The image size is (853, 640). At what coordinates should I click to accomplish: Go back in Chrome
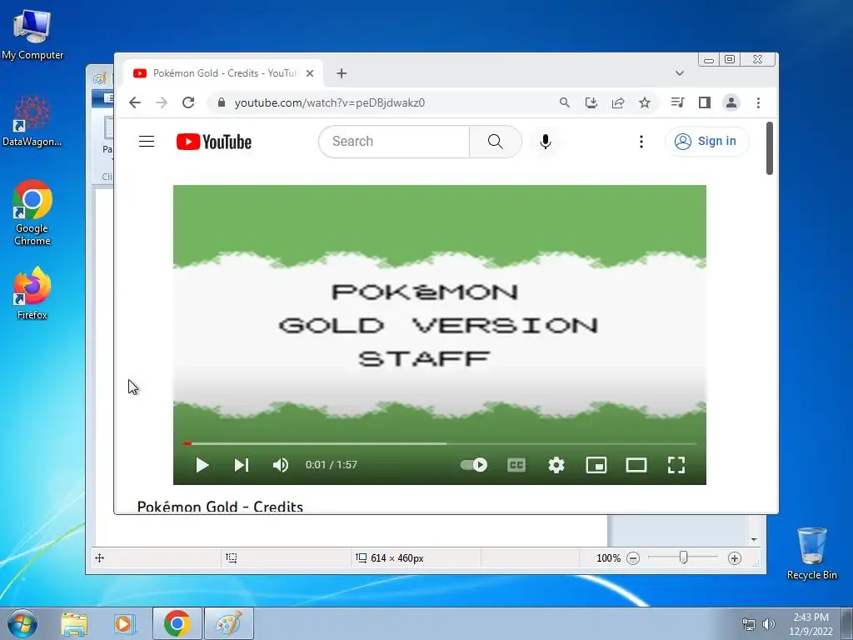point(135,102)
